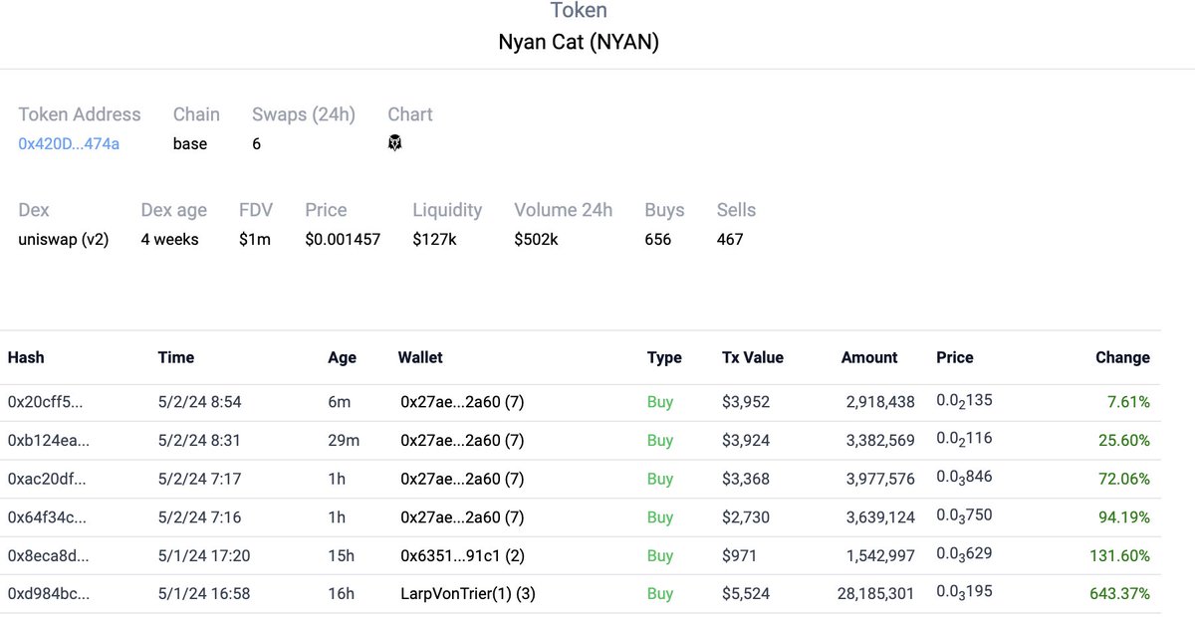Select the Buys count 656
1195x617 pixels.
point(658,239)
